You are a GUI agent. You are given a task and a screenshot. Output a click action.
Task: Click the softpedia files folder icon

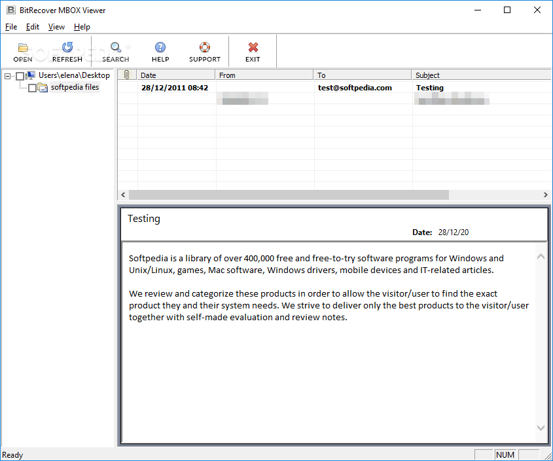click(43, 87)
